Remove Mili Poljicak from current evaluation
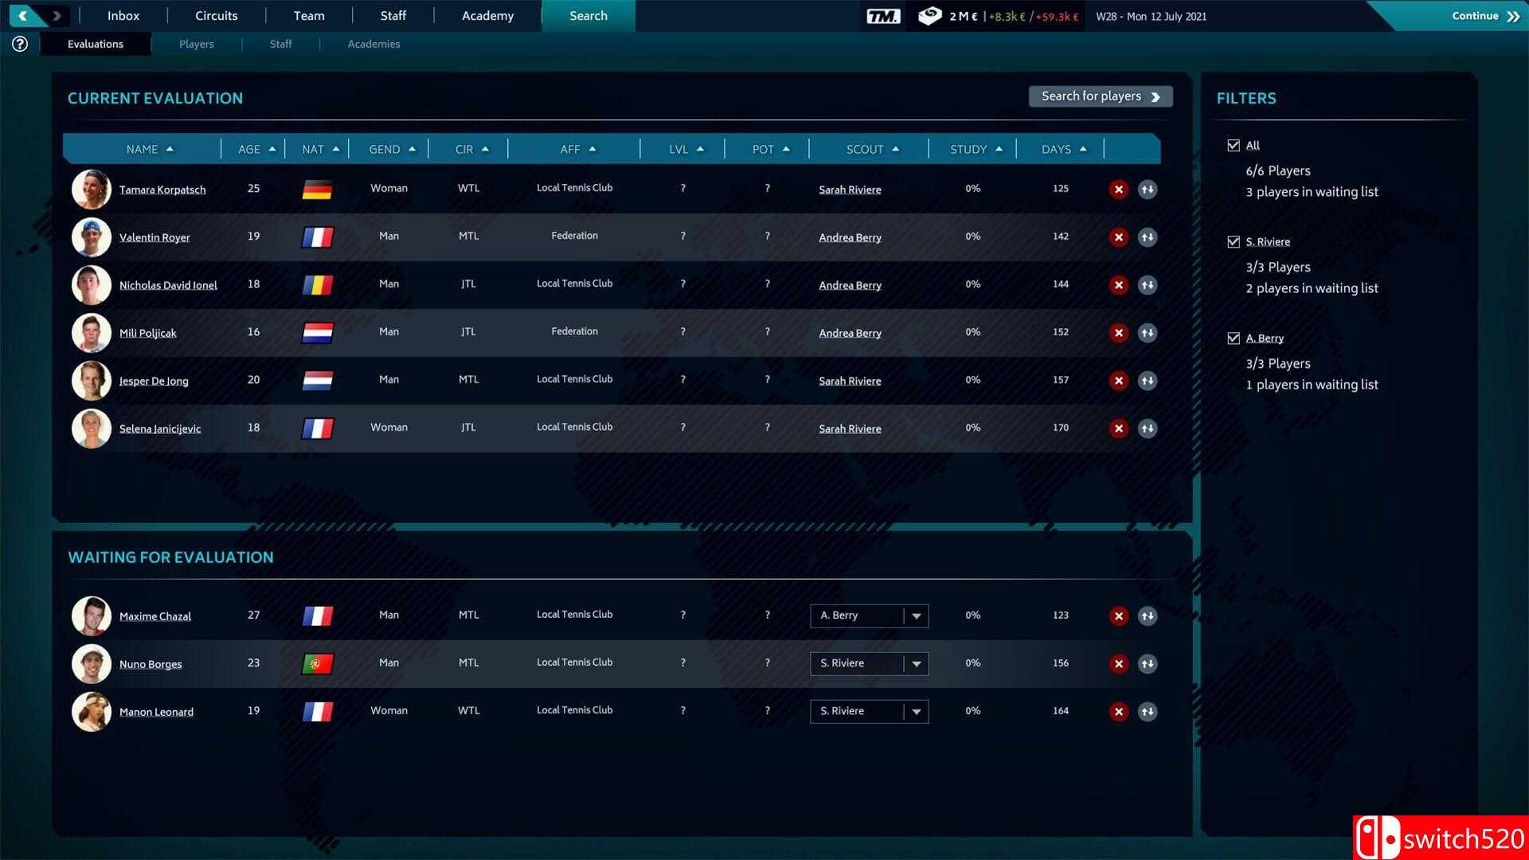 tap(1119, 333)
